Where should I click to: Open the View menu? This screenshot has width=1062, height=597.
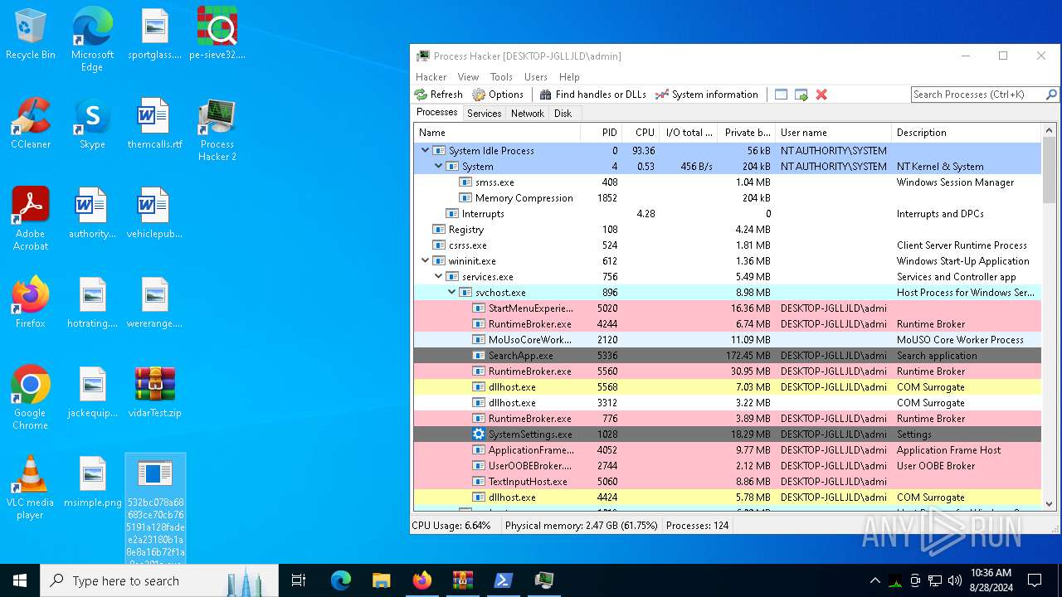(468, 76)
